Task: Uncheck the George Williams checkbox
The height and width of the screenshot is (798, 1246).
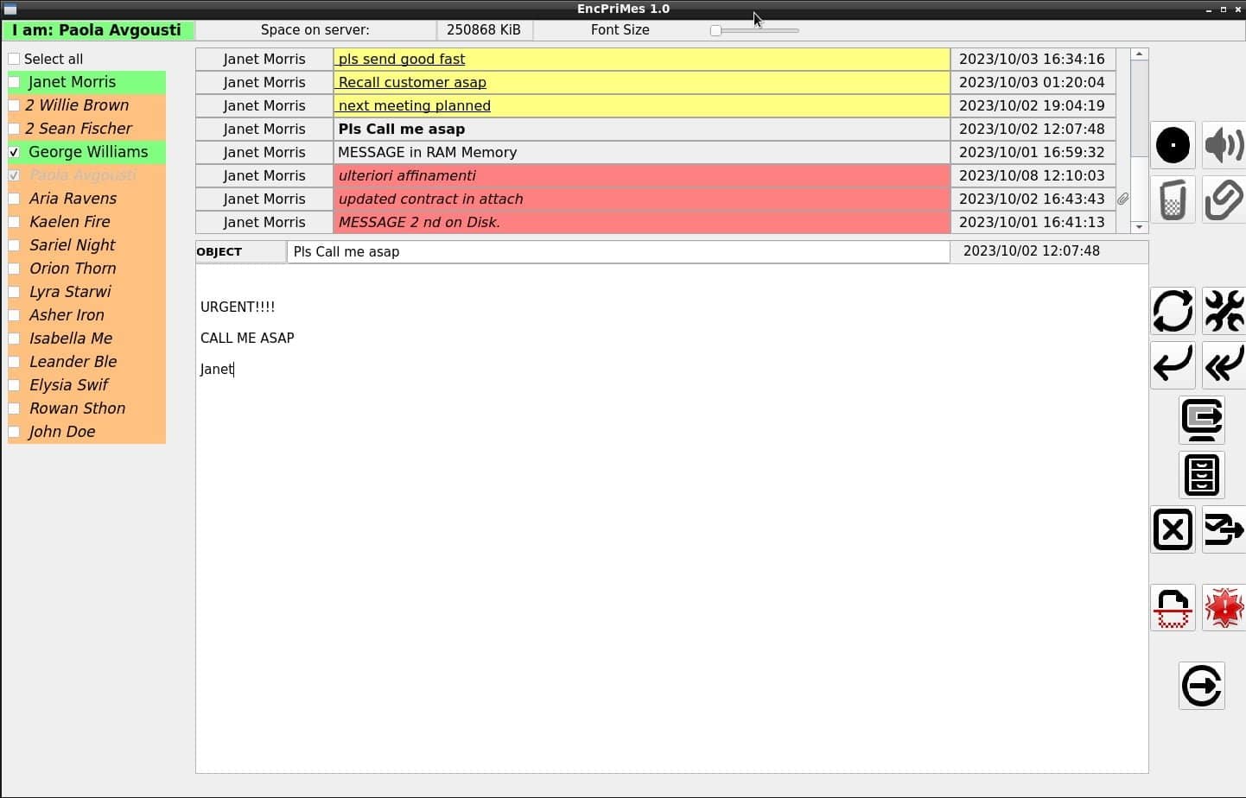Action: pyautogui.click(x=14, y=151)
